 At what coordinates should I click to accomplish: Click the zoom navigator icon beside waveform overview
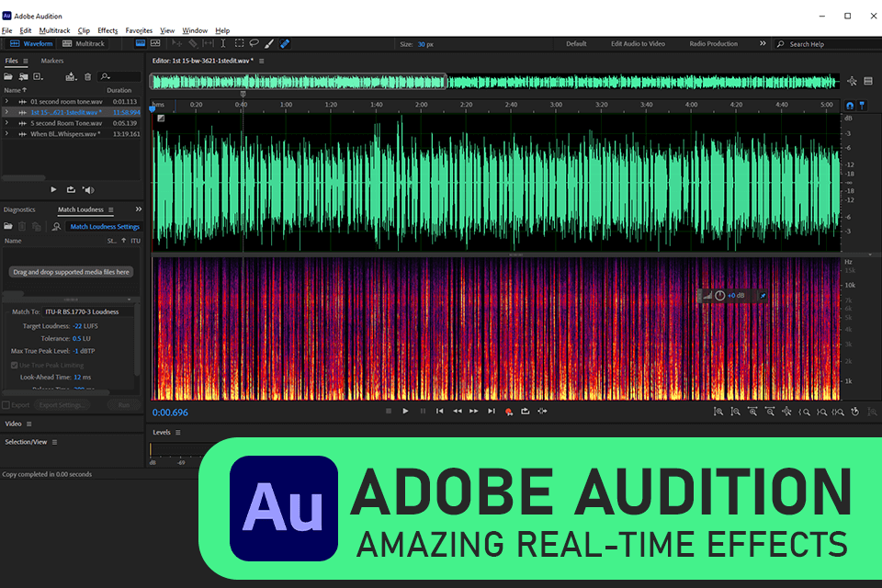(853, 82)
